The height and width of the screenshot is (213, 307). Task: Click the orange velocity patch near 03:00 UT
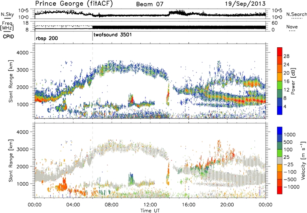[x=62, y=185]
